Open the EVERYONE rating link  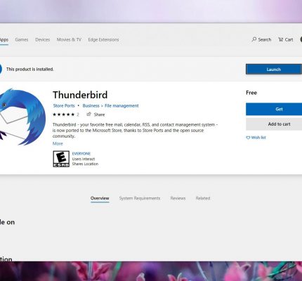coord(81,154)
